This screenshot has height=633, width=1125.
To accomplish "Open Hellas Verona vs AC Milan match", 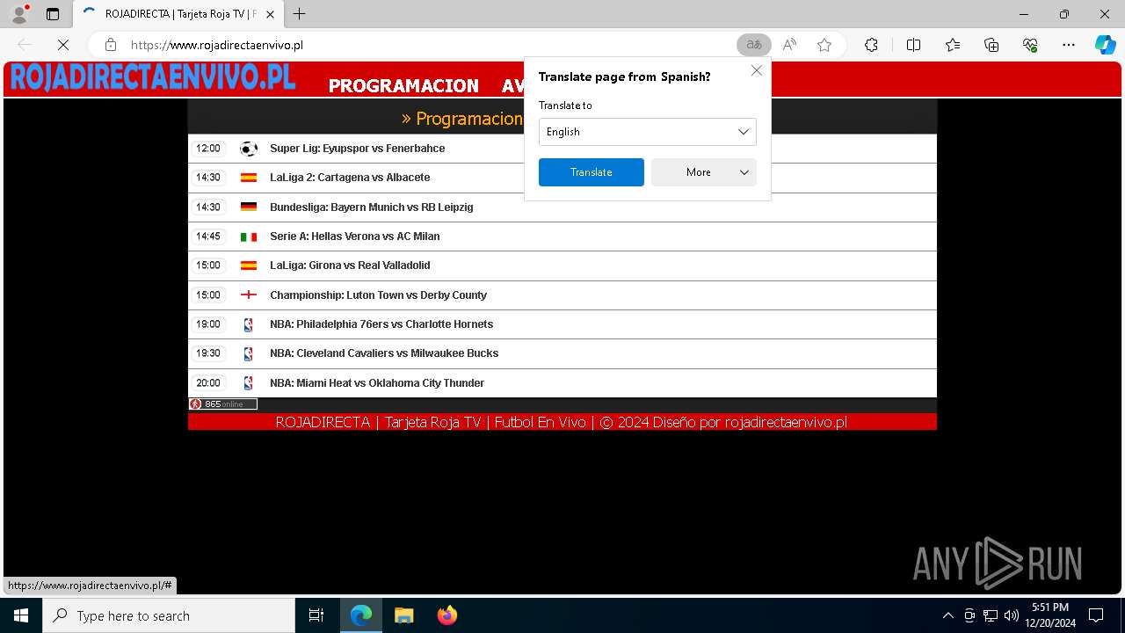I will [x=355, y=236].
